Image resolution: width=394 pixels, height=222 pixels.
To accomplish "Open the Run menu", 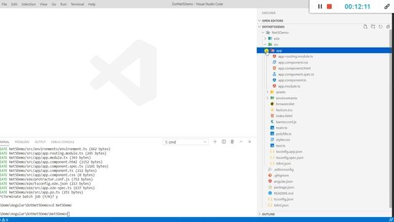I will click(x=63, y=4).
